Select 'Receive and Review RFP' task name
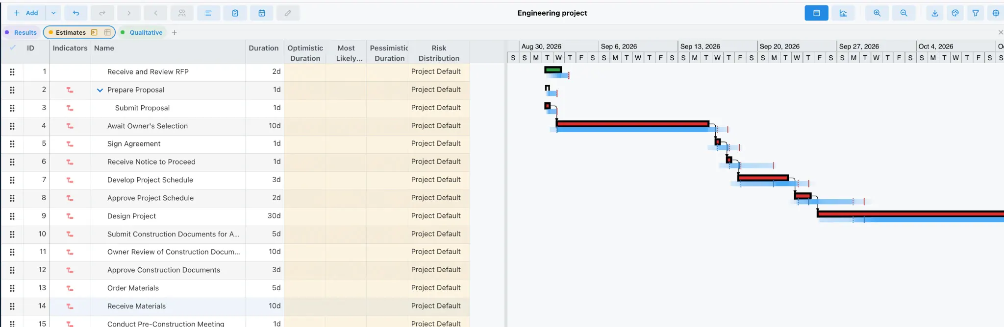Image resolution: width=1004 pixels, height=327 pixels. 148,72
